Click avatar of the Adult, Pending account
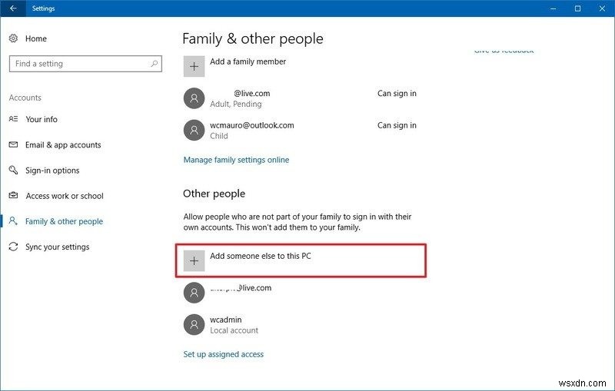Viewport: 615px width, 391px height. [x=194, y=98]
